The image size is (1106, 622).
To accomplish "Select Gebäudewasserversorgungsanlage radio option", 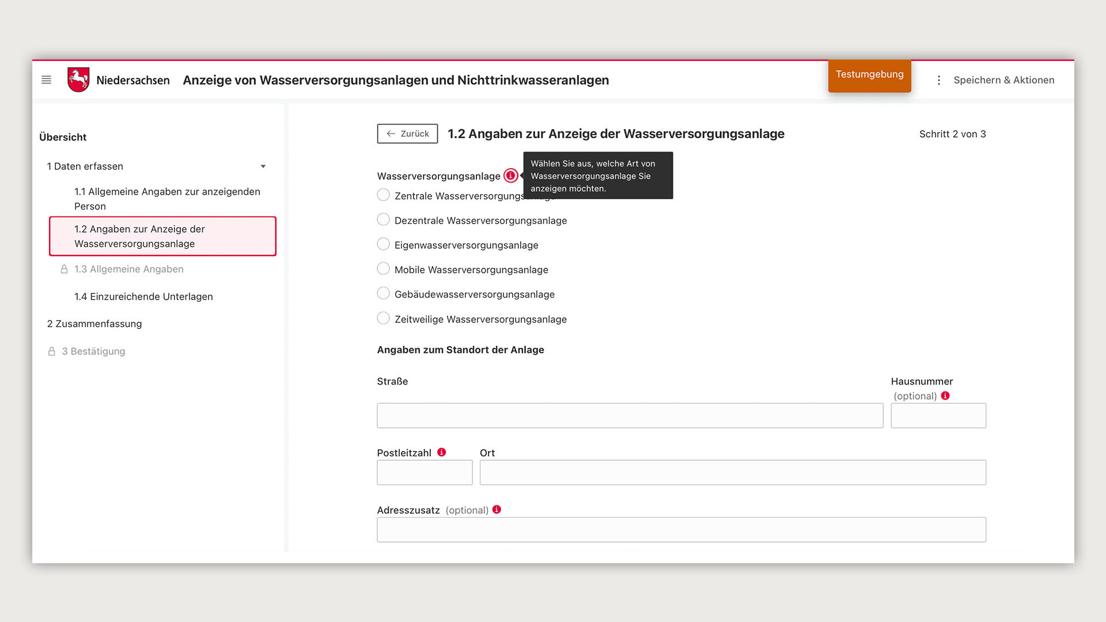I will pyautogui.click(x=383, y=293).
